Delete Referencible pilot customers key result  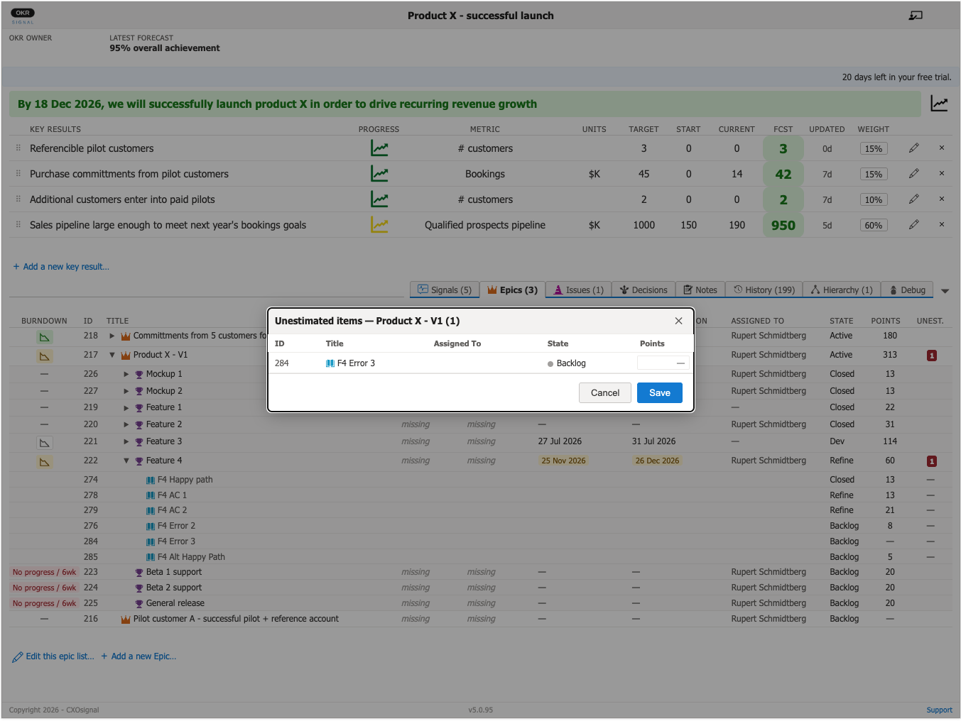tap(942, 148)
